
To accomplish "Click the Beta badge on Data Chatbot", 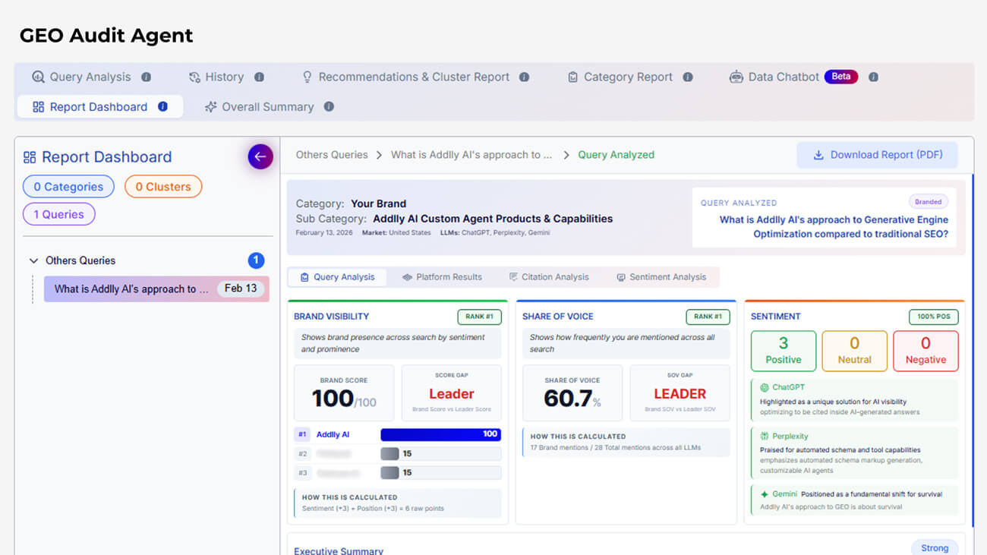I will click(840, 77).
